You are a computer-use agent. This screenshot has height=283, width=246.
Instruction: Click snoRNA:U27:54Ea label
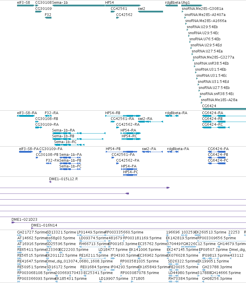pos(207,52)
